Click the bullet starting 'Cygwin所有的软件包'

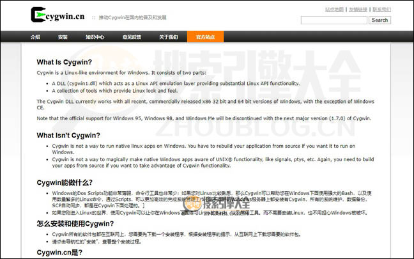point(176,235)
